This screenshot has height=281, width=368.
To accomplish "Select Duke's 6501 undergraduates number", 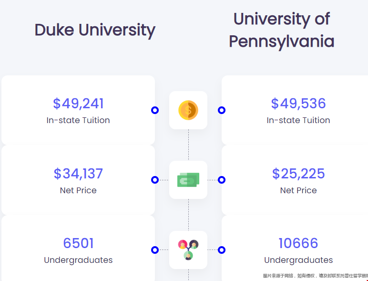I will click(78, 243).
